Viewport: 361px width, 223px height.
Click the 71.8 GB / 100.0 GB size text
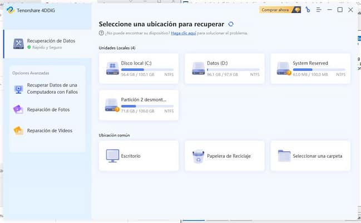(138, 111)
